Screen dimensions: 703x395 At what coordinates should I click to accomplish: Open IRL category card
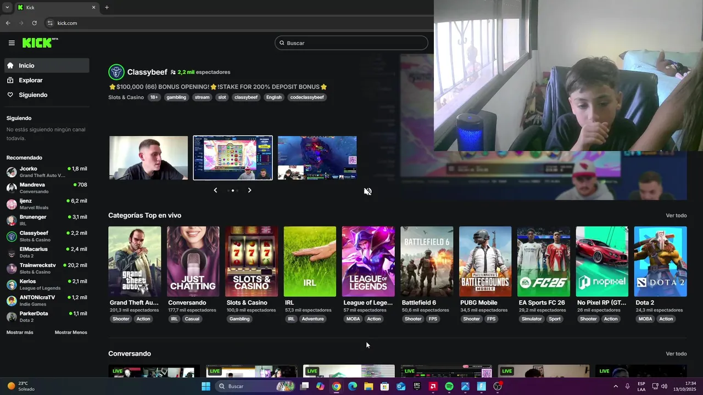[x=310, y=262]
